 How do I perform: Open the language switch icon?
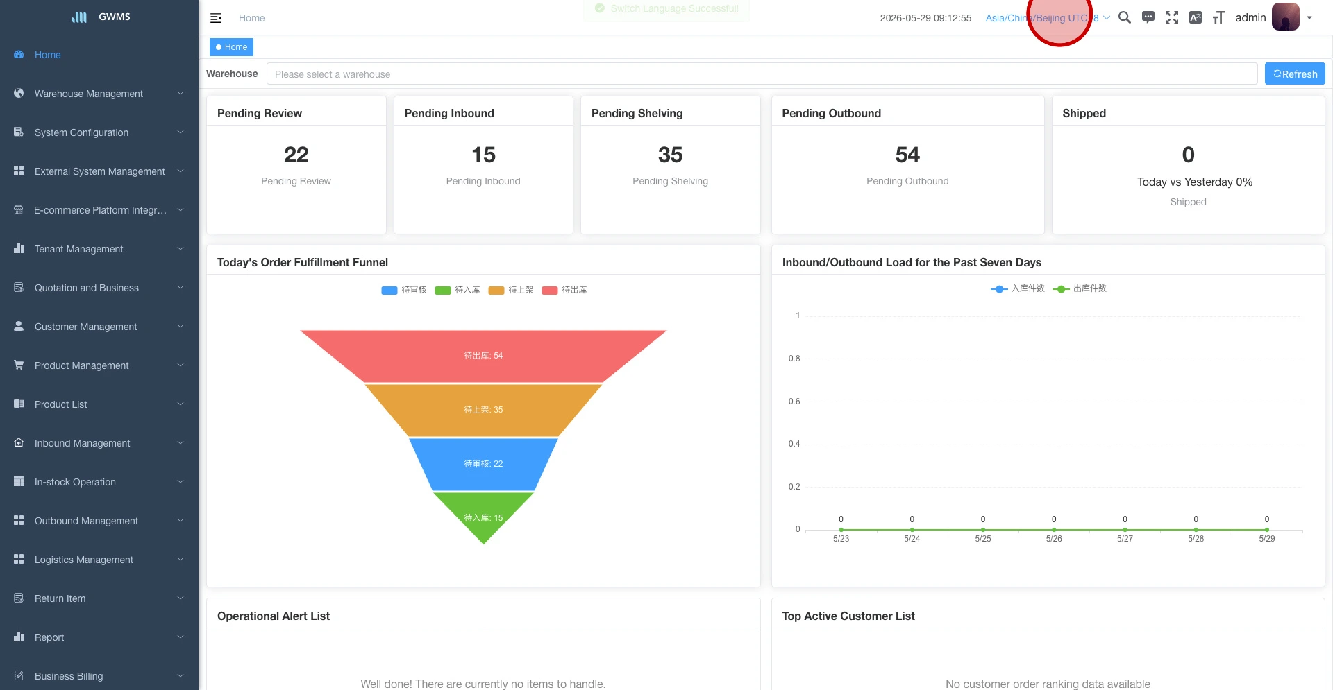coord(1196,17)
